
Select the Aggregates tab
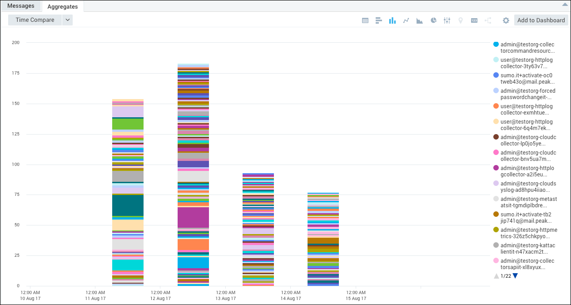[63, 6]
